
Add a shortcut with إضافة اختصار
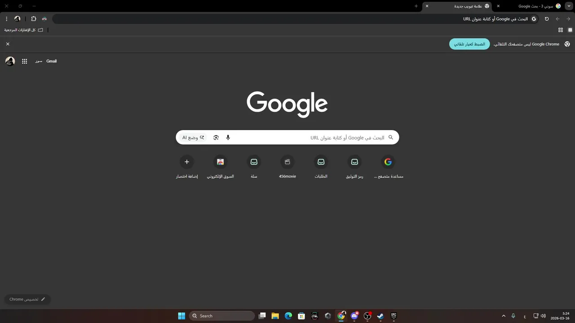[x=187, y=167]
